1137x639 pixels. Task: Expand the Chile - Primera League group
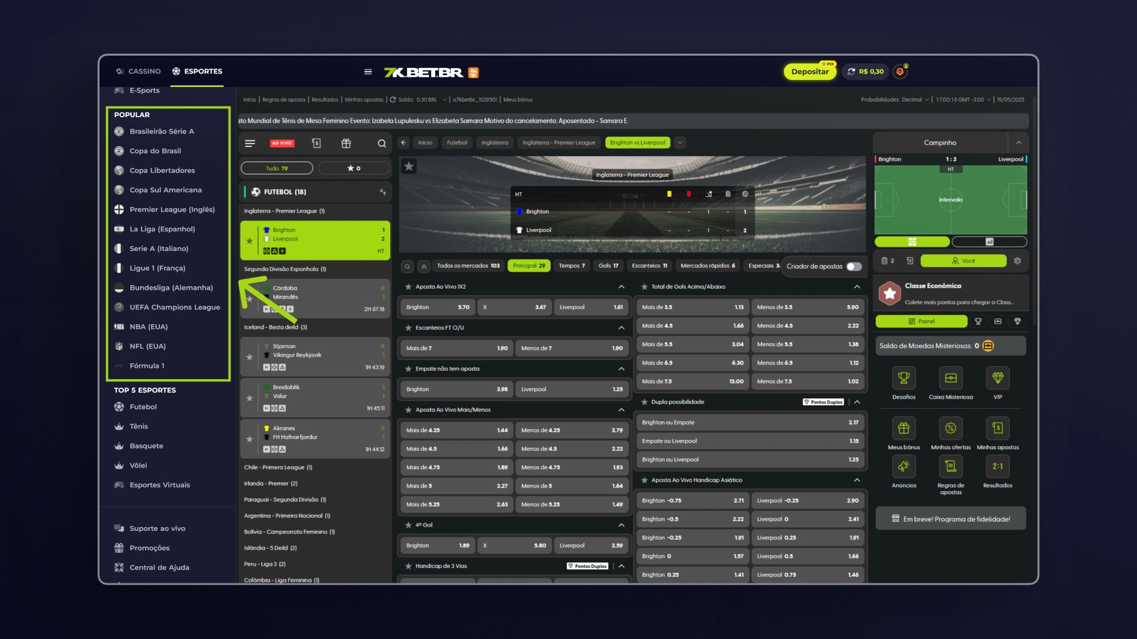(278, 467)
